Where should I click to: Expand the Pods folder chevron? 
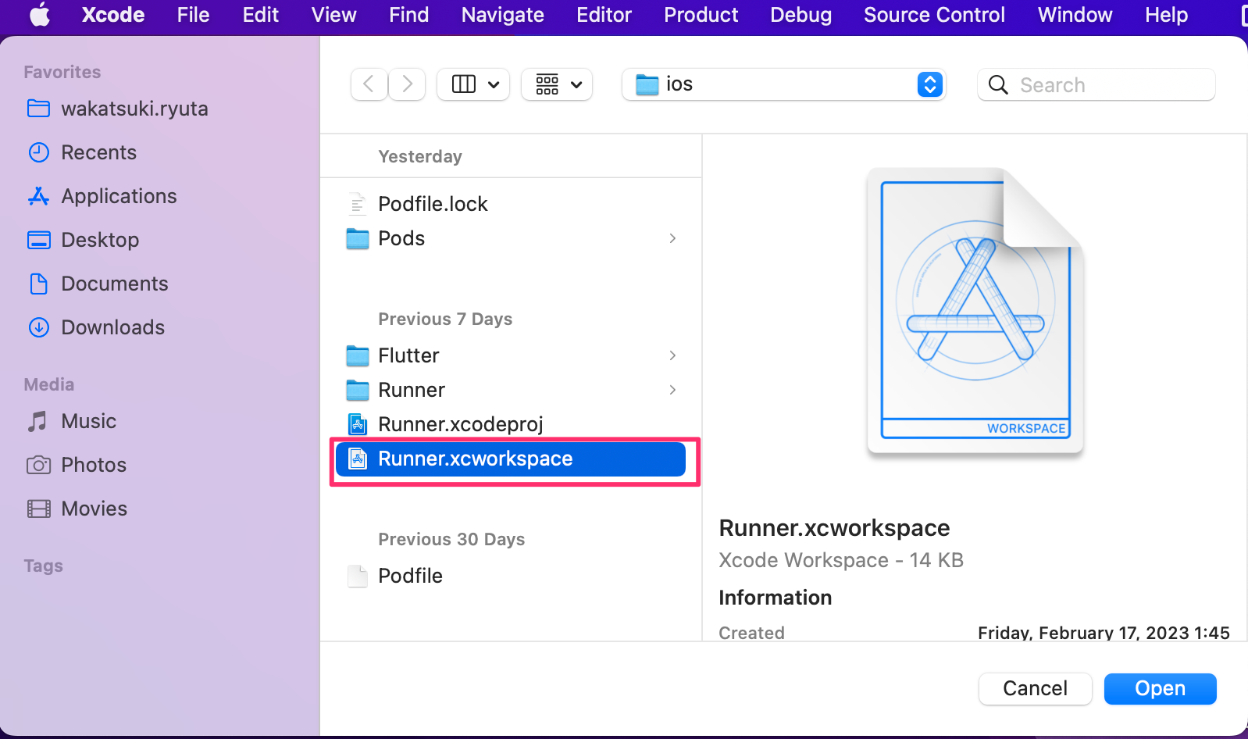click(x=672, y=238)
